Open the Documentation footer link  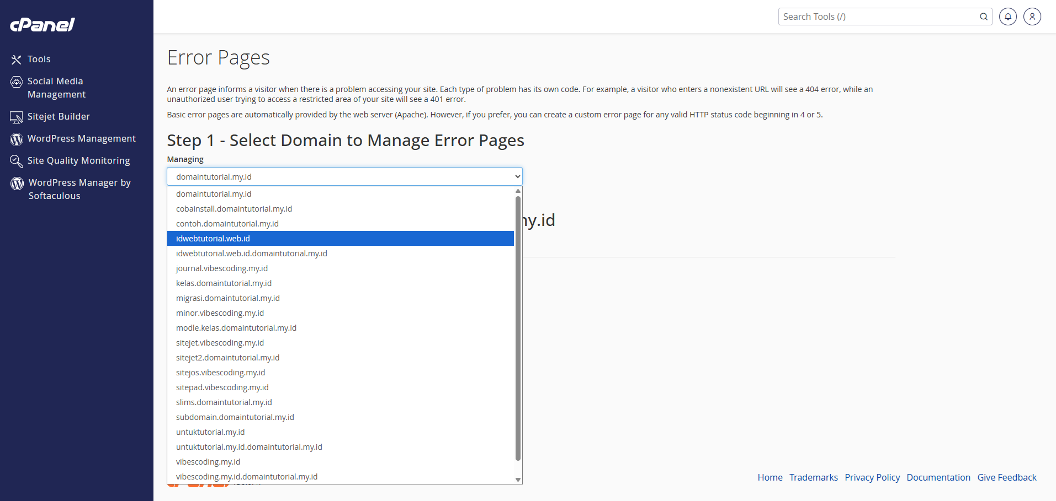[938, 477]
